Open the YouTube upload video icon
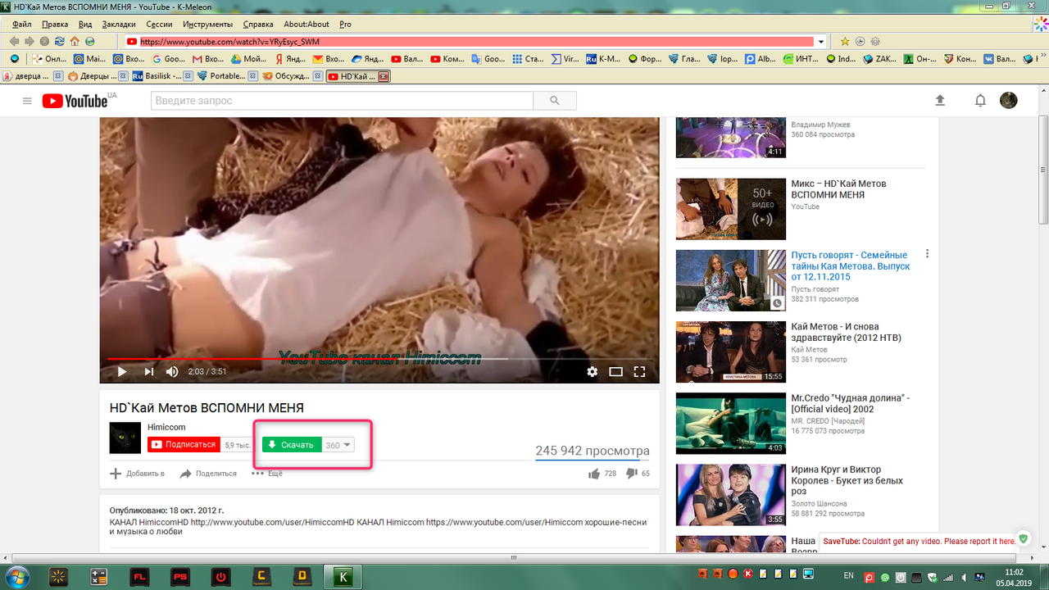 (x=940, y=100)
